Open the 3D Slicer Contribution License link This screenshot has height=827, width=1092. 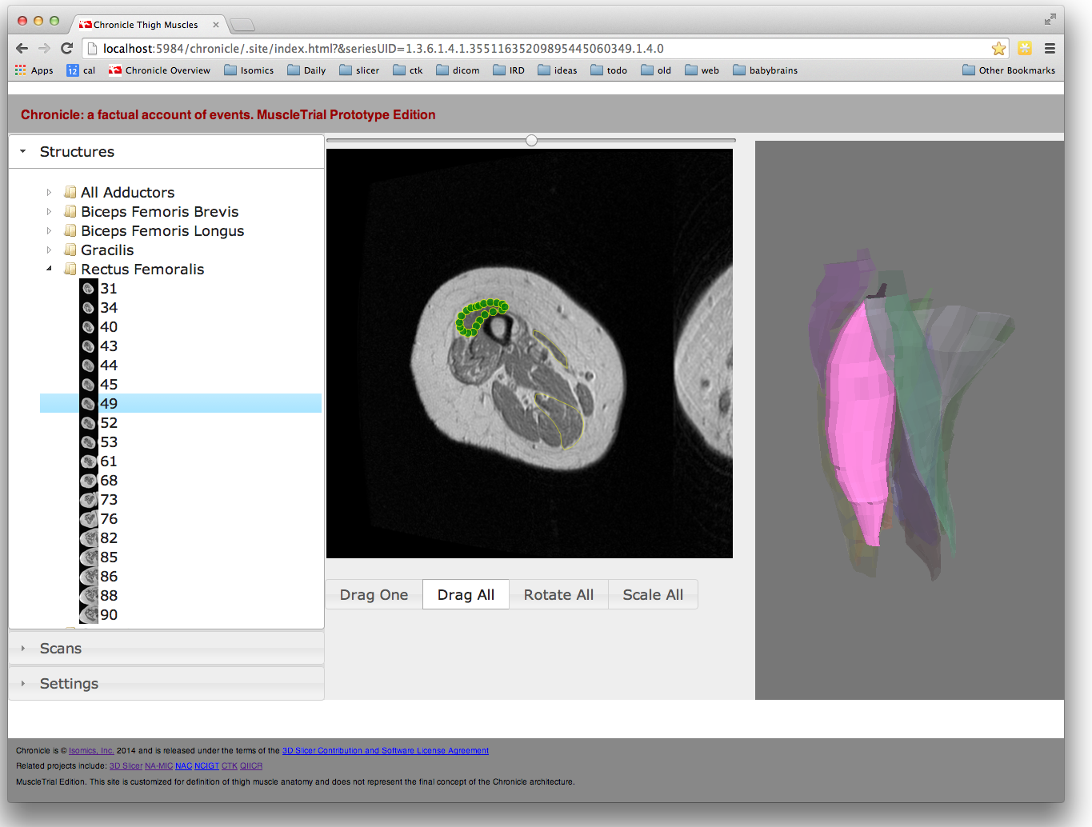(x=385, y=751)
